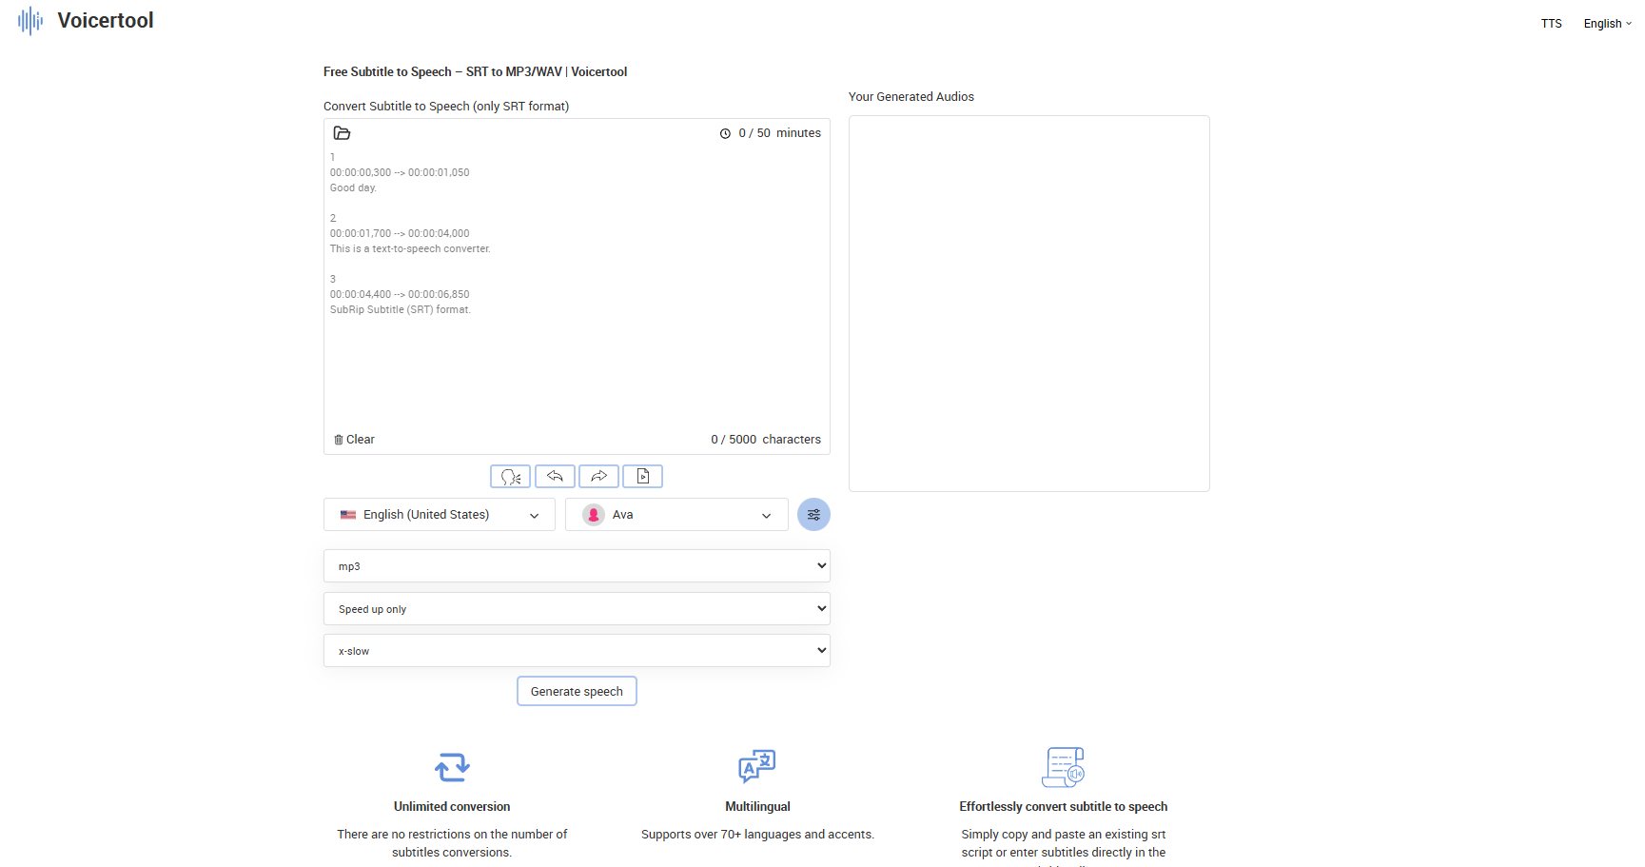
Task: Click the audio file play icon button
Action: point(643,477)
